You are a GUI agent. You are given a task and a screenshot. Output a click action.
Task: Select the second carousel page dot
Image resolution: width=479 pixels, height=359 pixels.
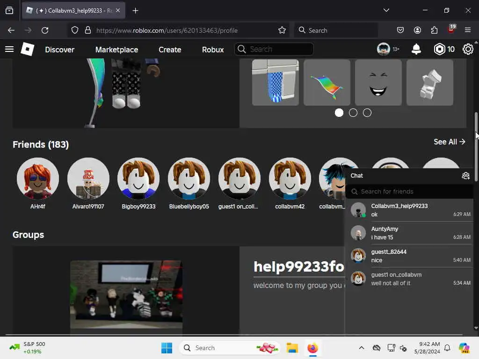pos(353,113)
